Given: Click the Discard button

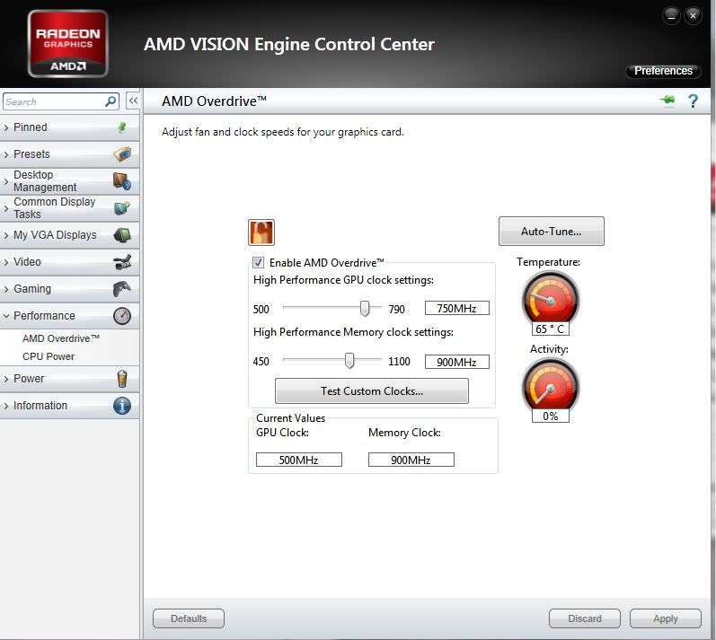Looking at the screenshot, I should (585, 618).
